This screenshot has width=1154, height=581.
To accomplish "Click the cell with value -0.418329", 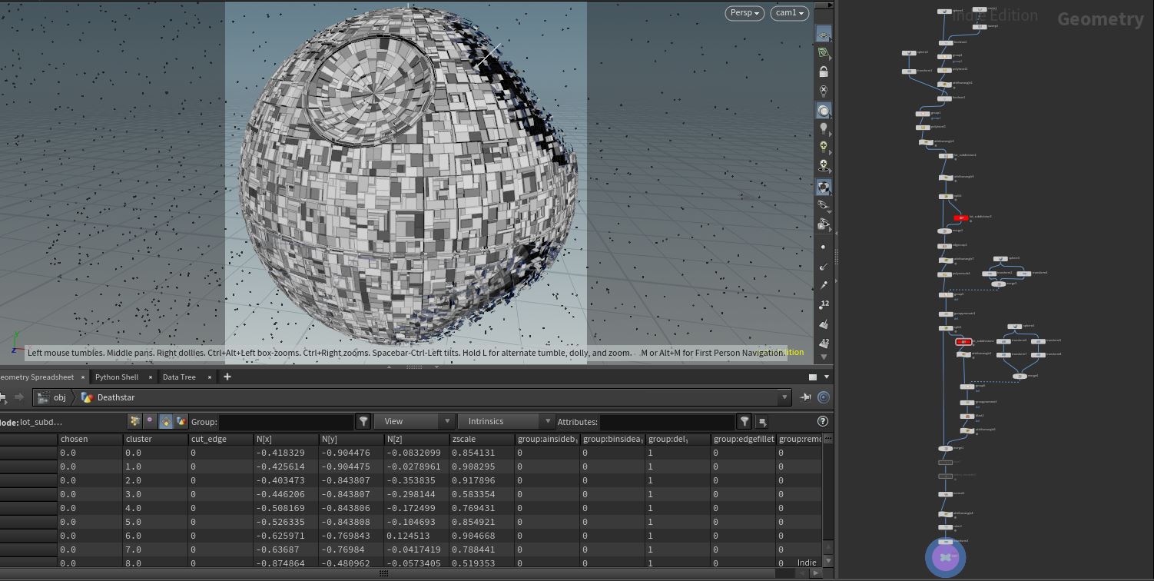I will click(x=286, y=453).
